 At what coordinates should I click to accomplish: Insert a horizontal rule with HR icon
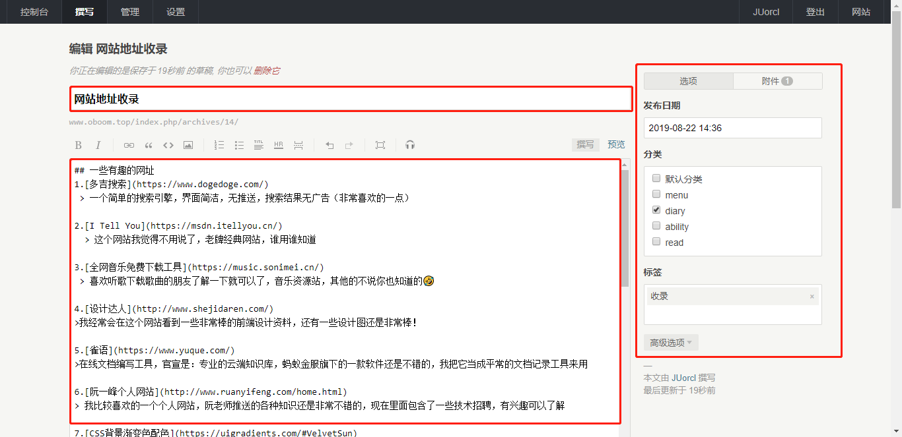coord(279,145)
